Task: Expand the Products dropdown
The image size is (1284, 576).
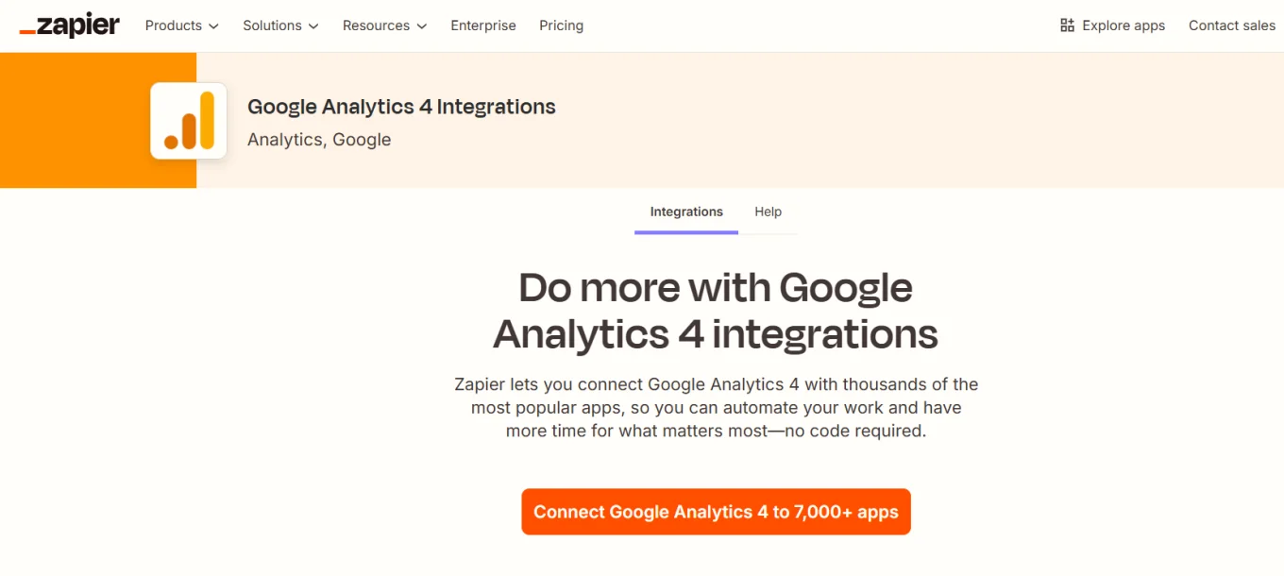Action: coord(180,25)
